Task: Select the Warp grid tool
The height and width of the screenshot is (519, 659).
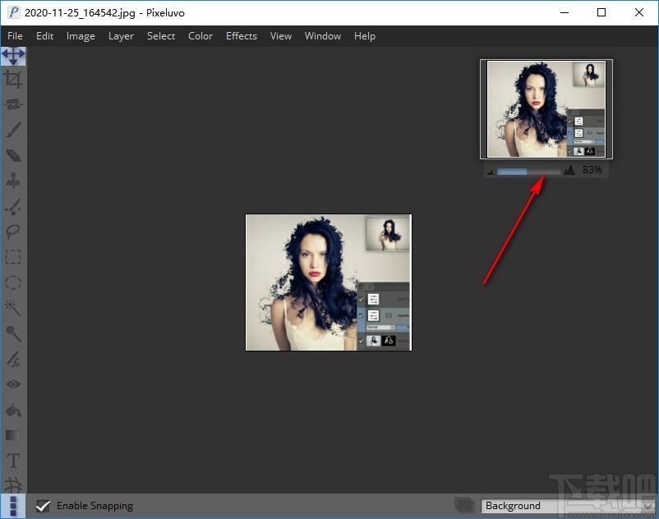Action: click(x=13, y=485)
